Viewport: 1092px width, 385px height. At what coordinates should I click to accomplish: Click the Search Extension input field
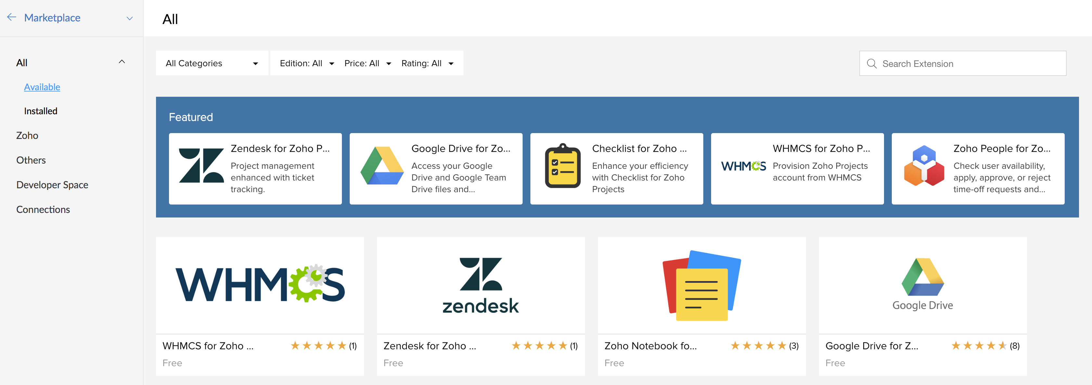[962, 64]
